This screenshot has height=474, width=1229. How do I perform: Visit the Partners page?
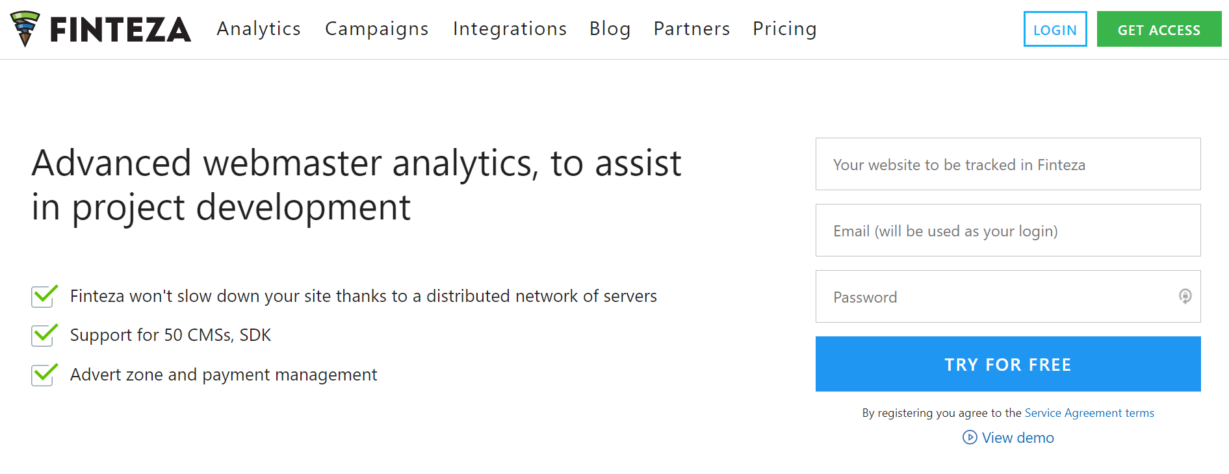coord(692,29)
